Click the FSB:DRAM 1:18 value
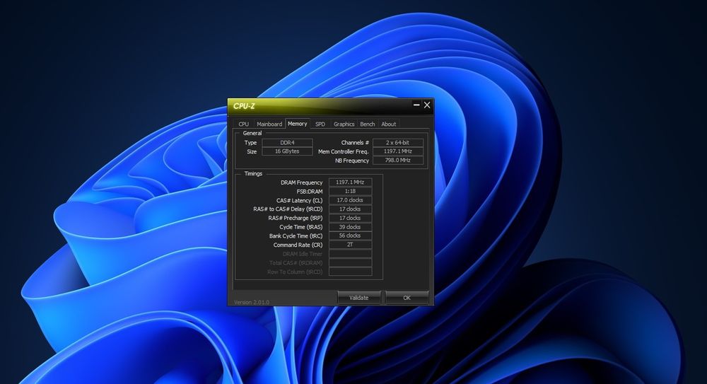 [x=351, y=192]
